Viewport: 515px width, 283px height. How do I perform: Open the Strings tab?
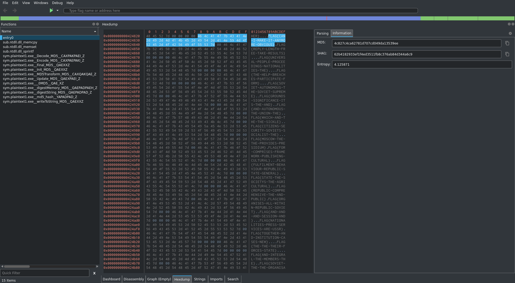pyautogui.click(x=200, y=279)
